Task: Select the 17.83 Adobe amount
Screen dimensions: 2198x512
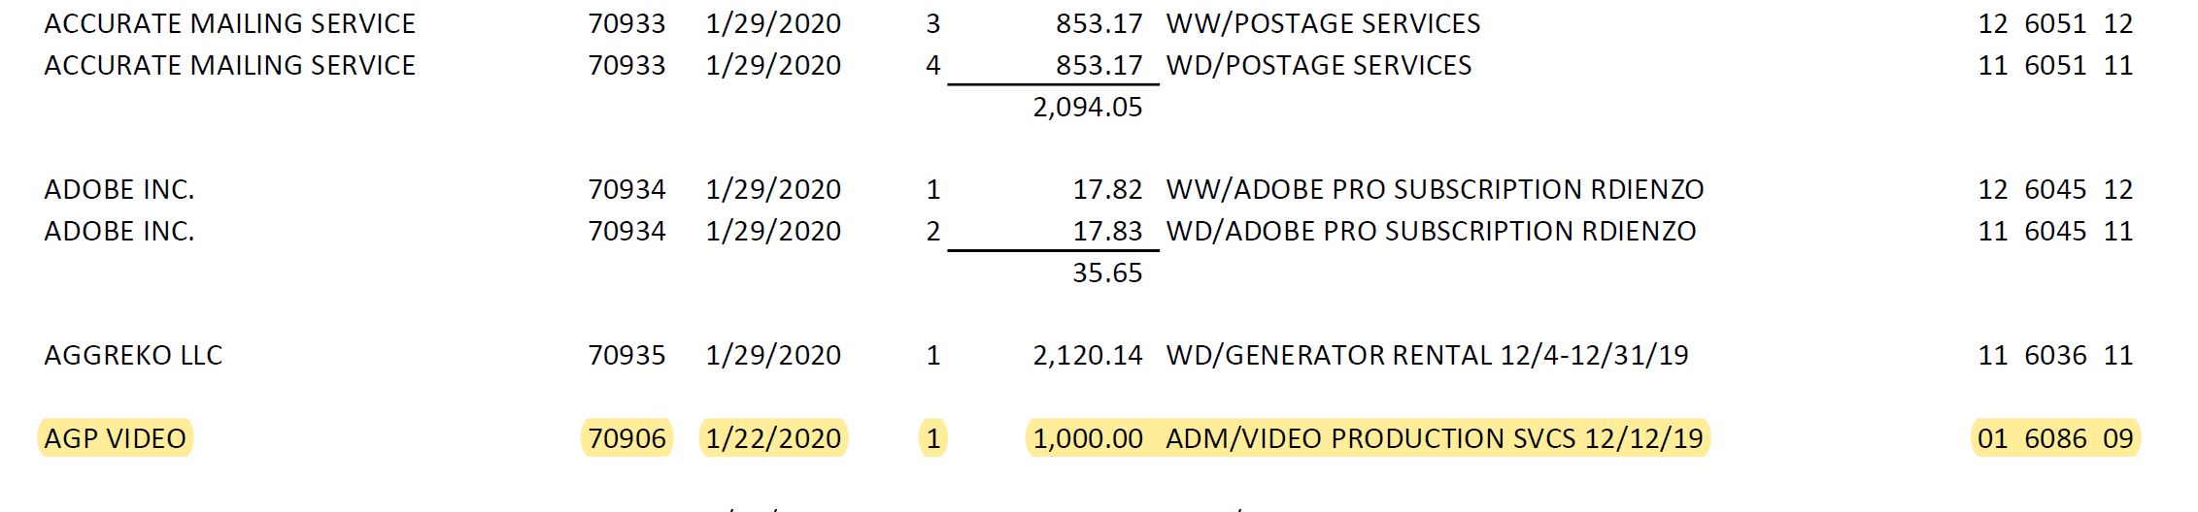Action: point(1107,231)
